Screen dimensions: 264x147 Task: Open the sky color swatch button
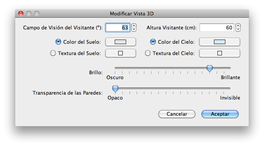[x=219, y=42]
